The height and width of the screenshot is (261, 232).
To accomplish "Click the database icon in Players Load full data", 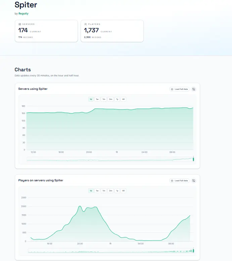I will pos(172,181).
